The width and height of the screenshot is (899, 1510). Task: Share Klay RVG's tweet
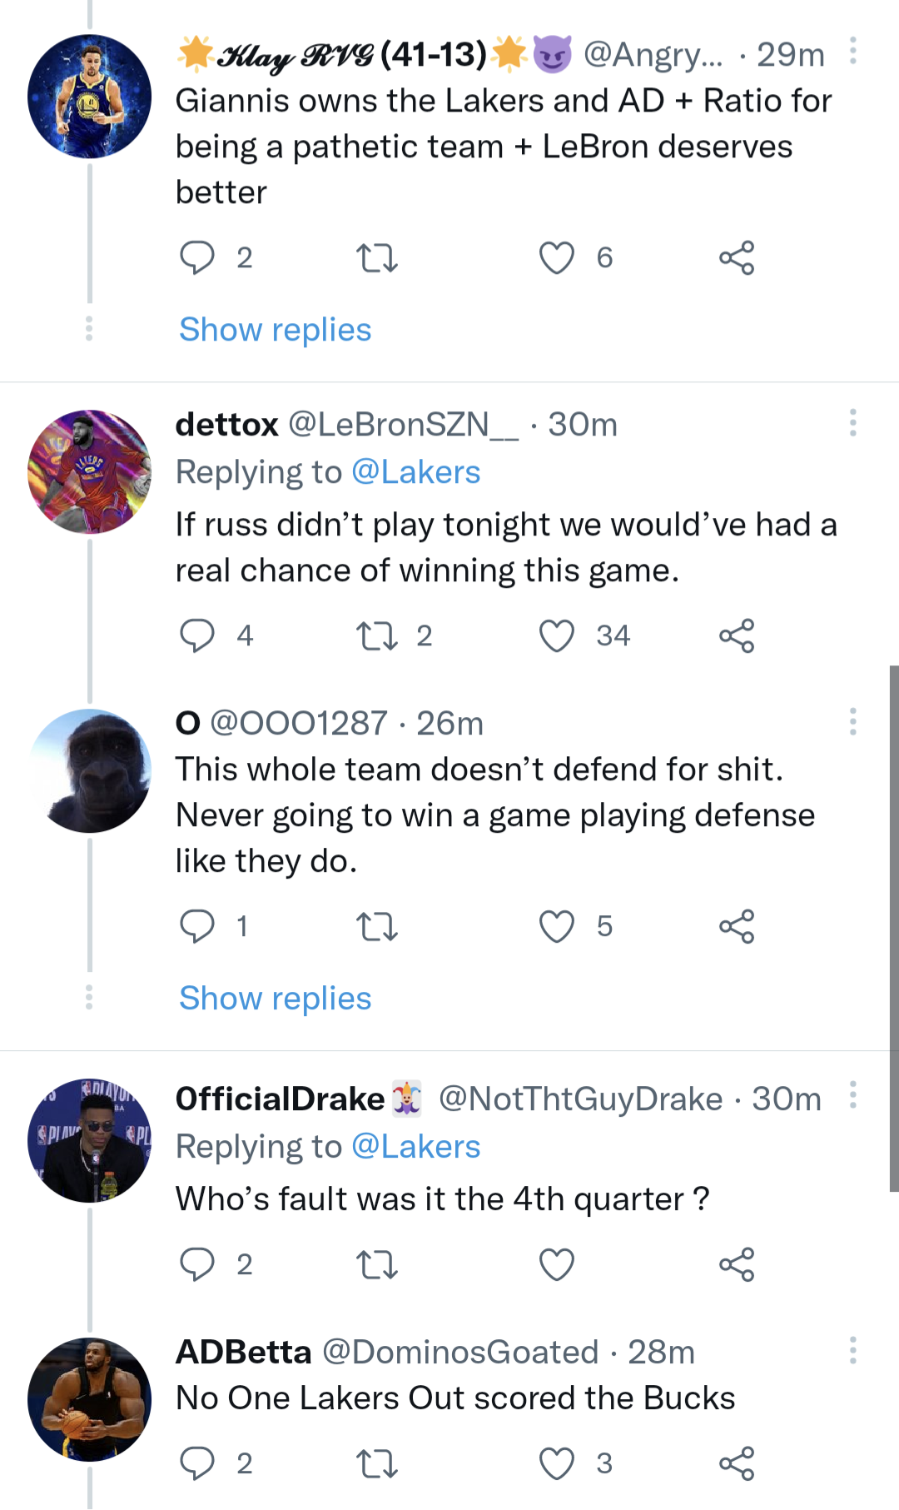pyautogui.click(x=737, y=258)
